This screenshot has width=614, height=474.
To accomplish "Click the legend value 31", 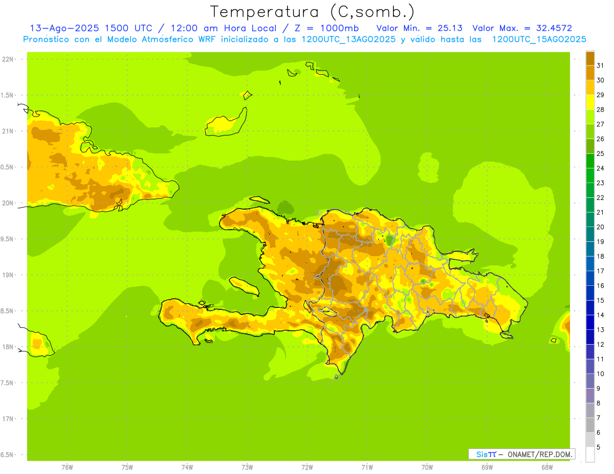I will click(x=601, y=65).
